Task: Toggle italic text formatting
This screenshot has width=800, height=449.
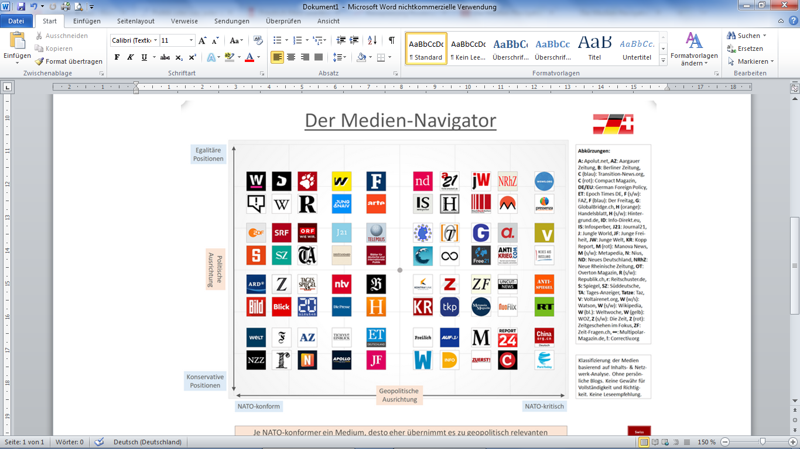Action: (129, 57)
